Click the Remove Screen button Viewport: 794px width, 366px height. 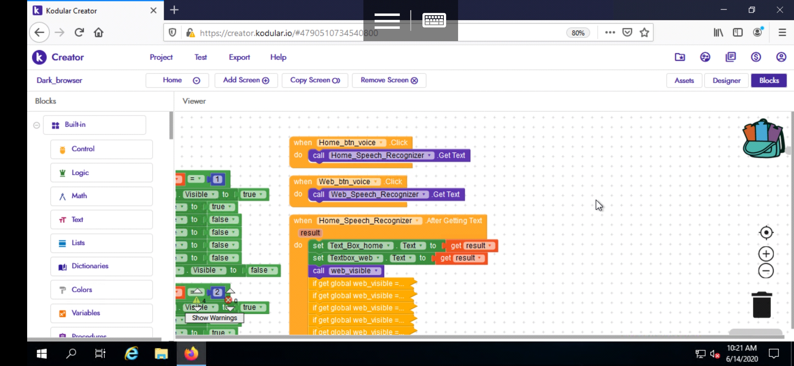(389, 80)
